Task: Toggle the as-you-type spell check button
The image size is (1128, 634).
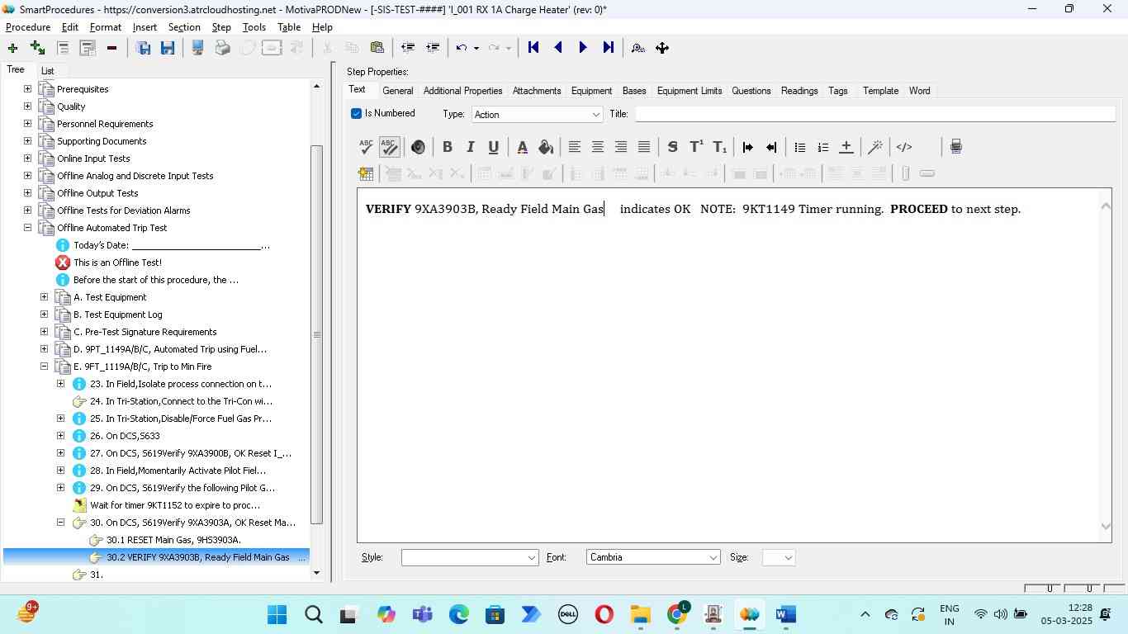Action: 390,147
